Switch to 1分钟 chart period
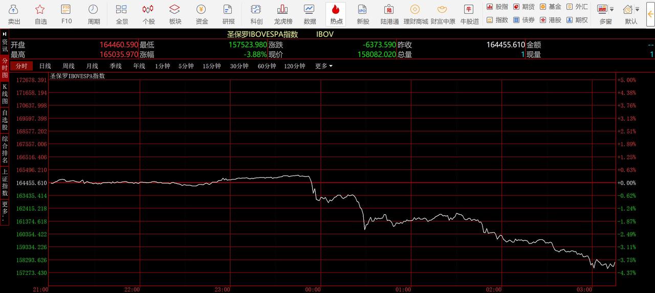The height and width of the screenshot is (293, 655). pos(162,66)
